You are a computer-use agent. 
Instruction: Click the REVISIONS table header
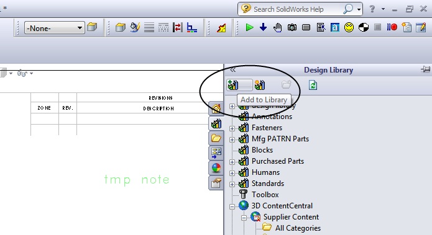(160, 98)
